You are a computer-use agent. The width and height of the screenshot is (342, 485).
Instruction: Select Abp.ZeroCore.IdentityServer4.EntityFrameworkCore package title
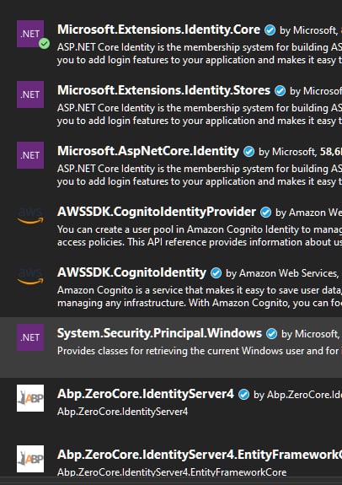[x=200, y=455]
